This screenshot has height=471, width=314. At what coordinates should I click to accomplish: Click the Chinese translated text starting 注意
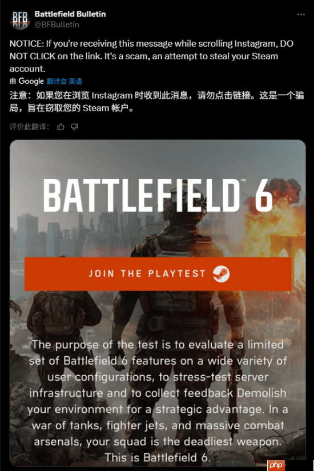tap(156, 102)
